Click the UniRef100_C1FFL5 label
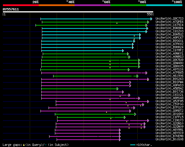The width and height of the screenshot is (185, 147). [x=169, y=117]
